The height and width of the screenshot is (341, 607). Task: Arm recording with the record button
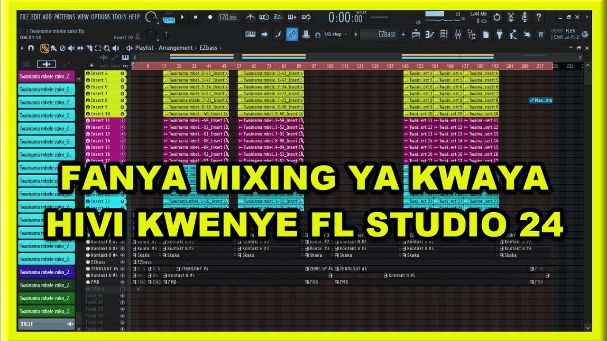click(x=210, y=17)
